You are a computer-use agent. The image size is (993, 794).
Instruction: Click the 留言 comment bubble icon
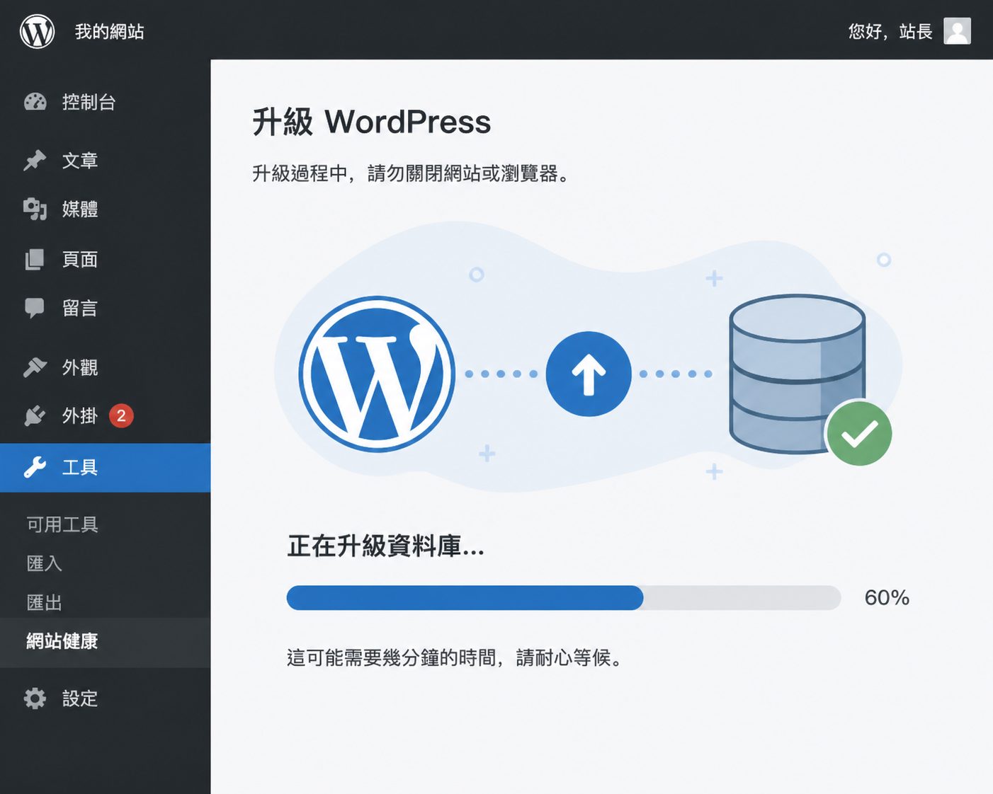(x=35, y=309)
